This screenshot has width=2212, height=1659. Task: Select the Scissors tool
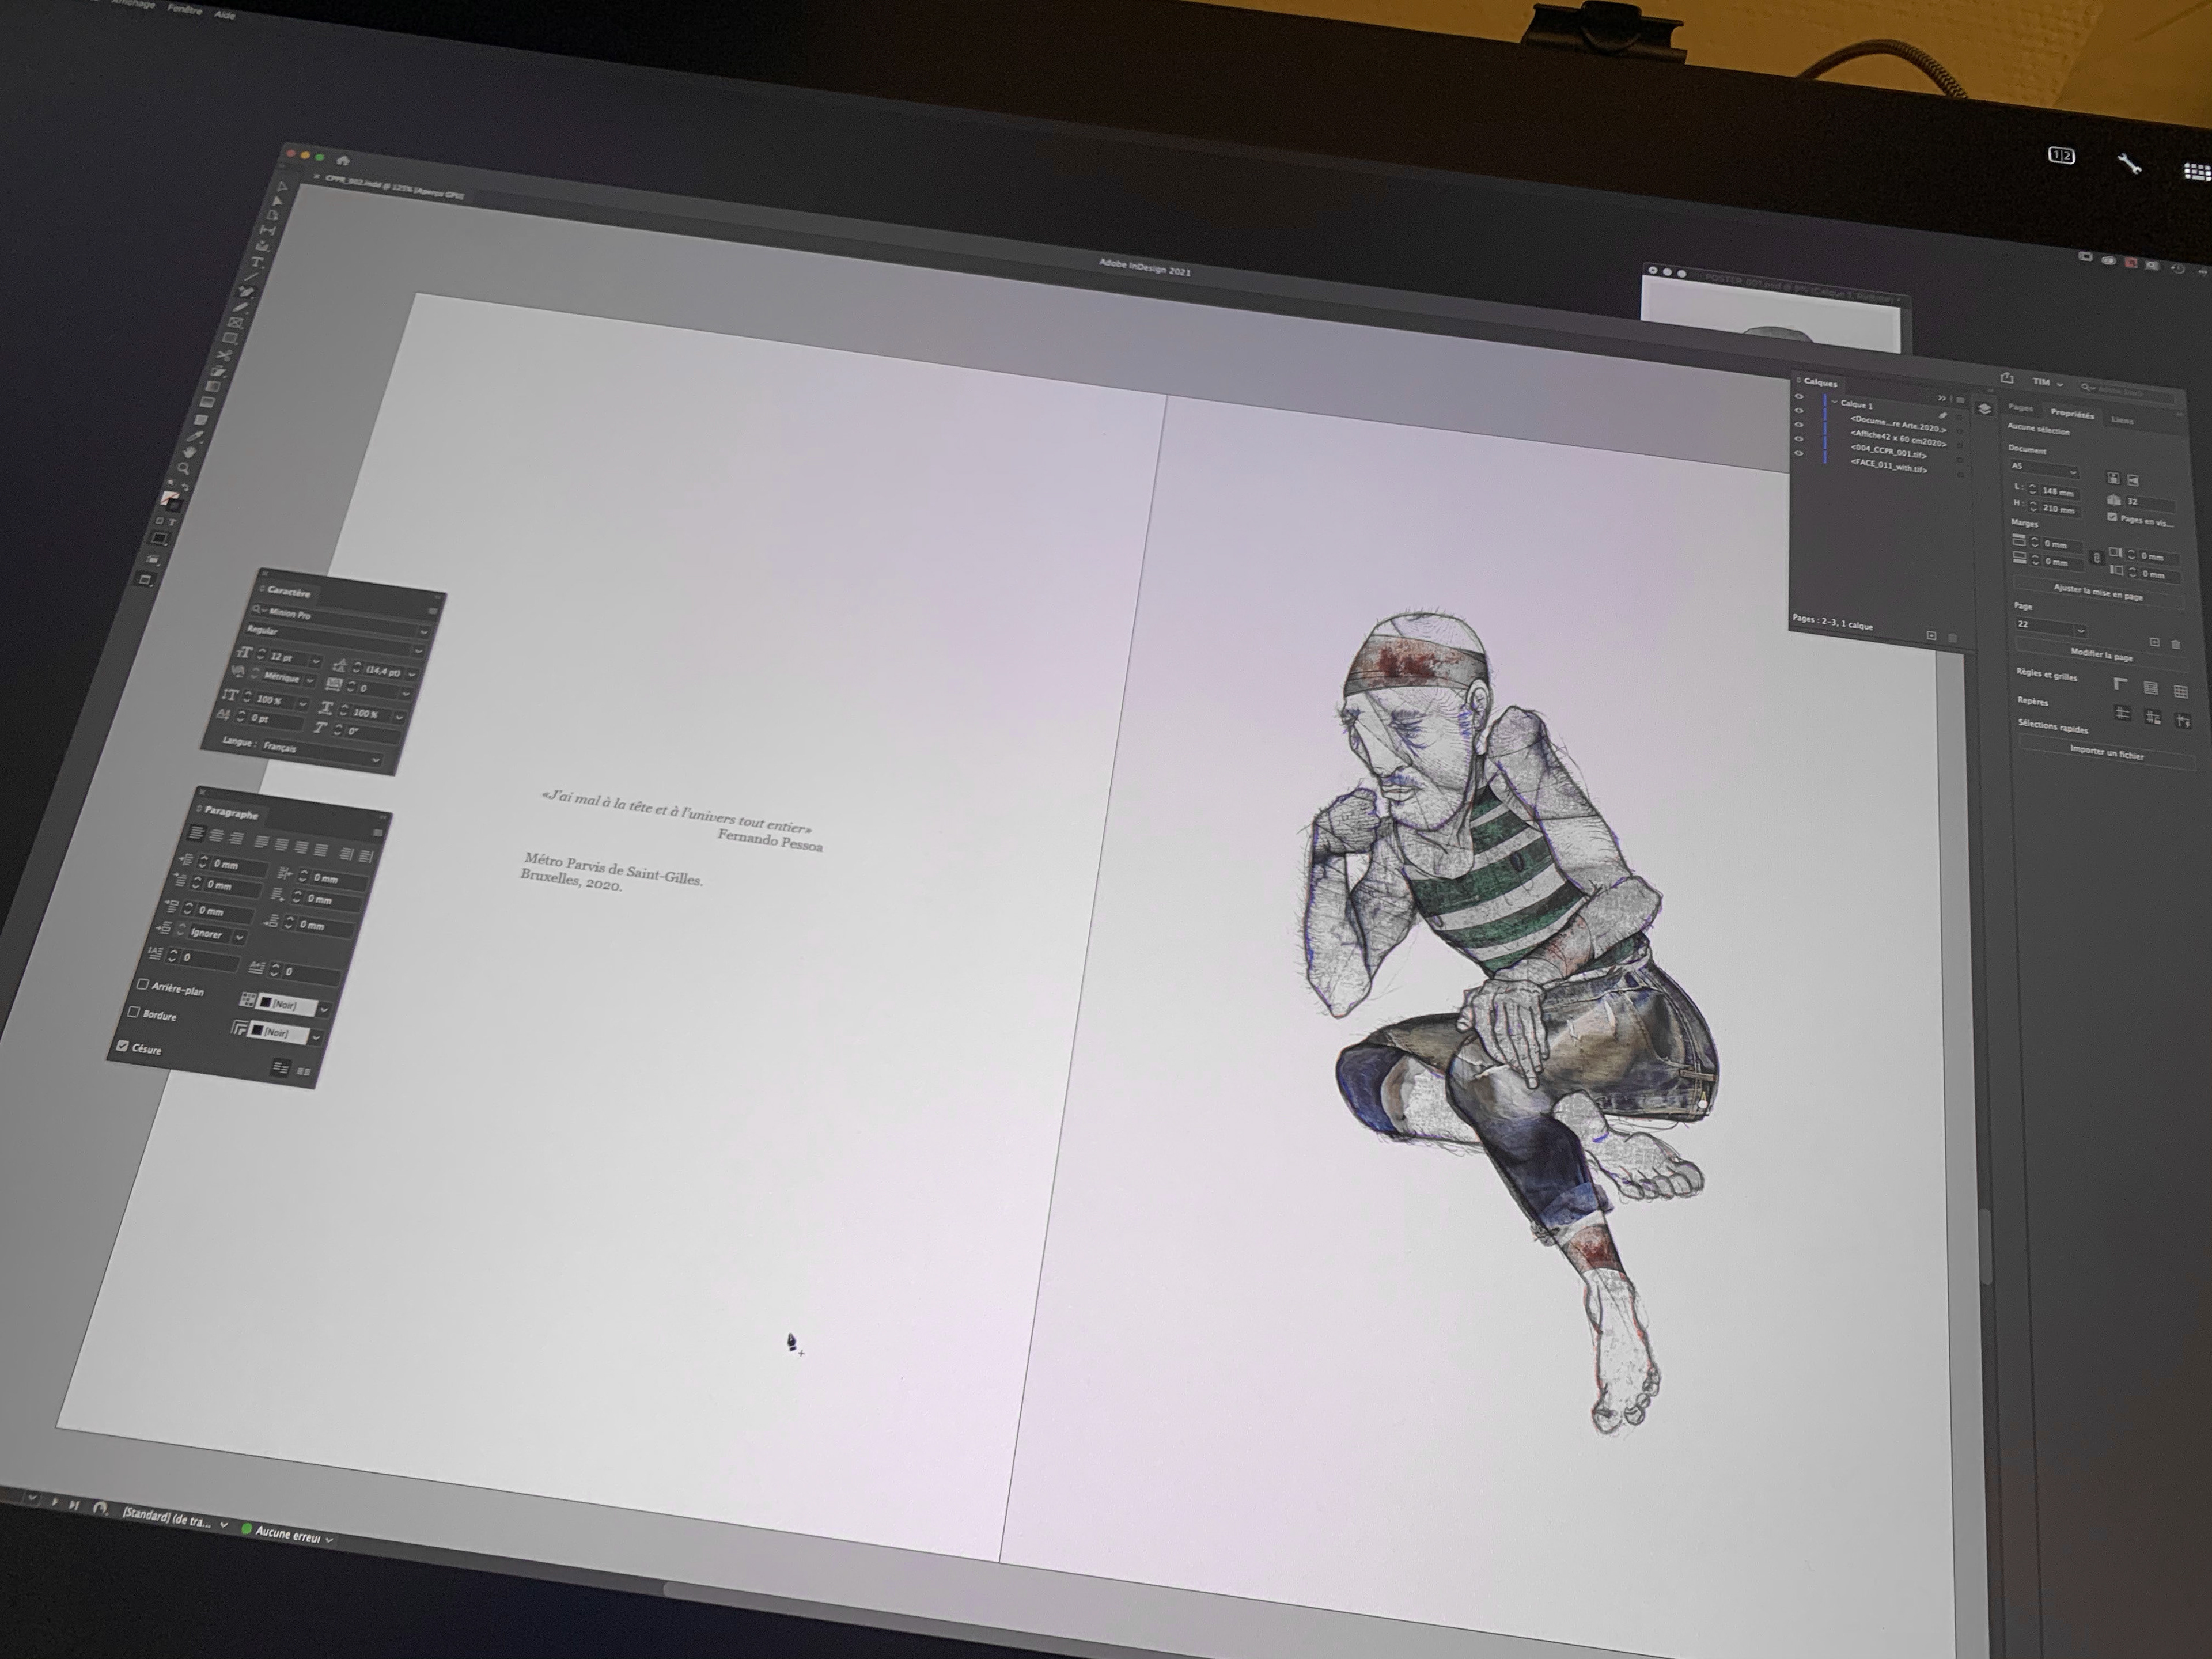click(x=224, y=355)
